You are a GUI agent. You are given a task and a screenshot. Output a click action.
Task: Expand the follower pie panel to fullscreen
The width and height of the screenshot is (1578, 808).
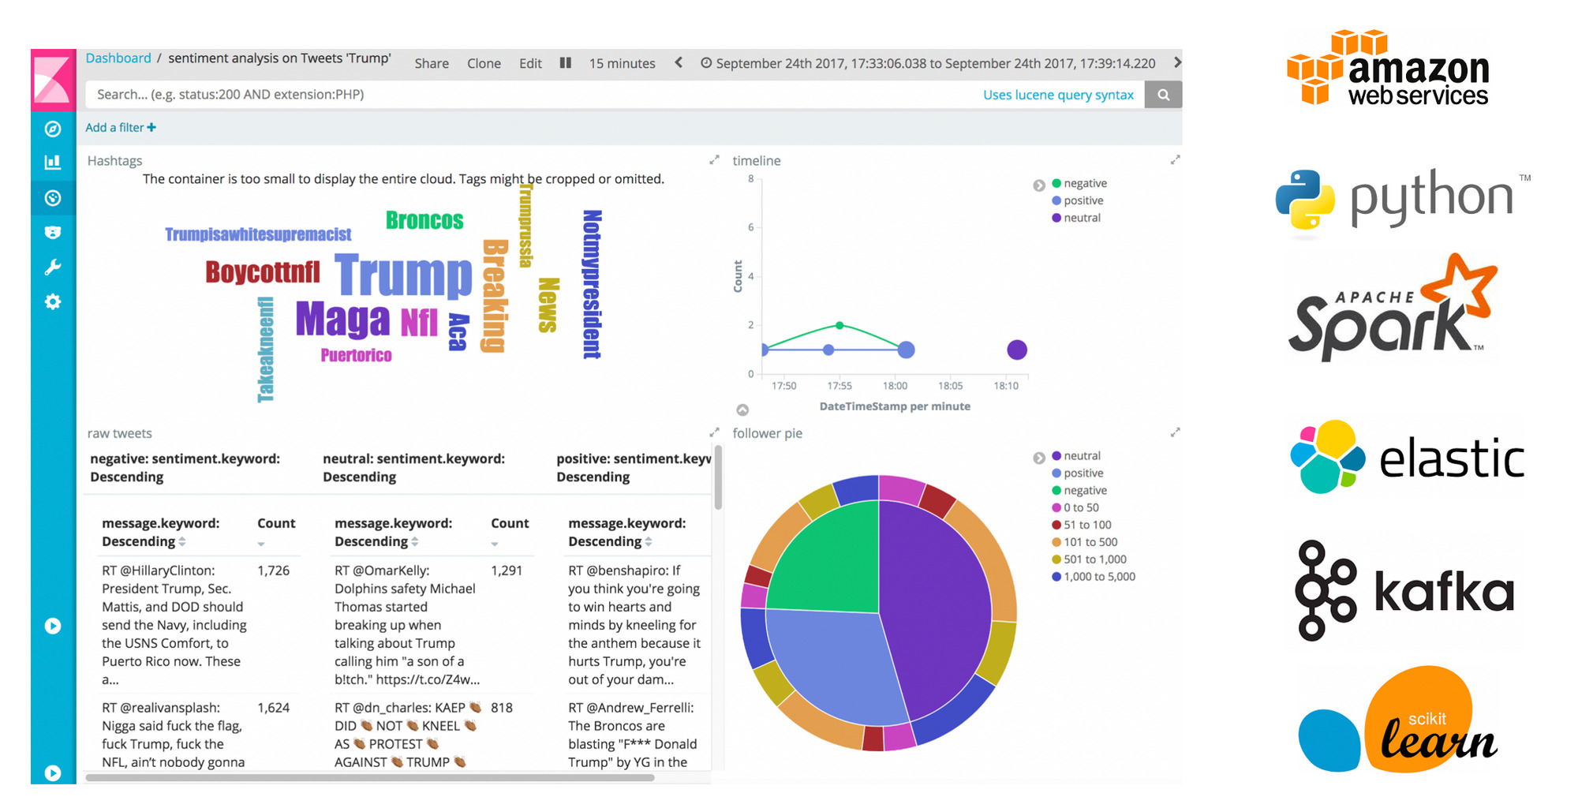(x=1175, y=432)
